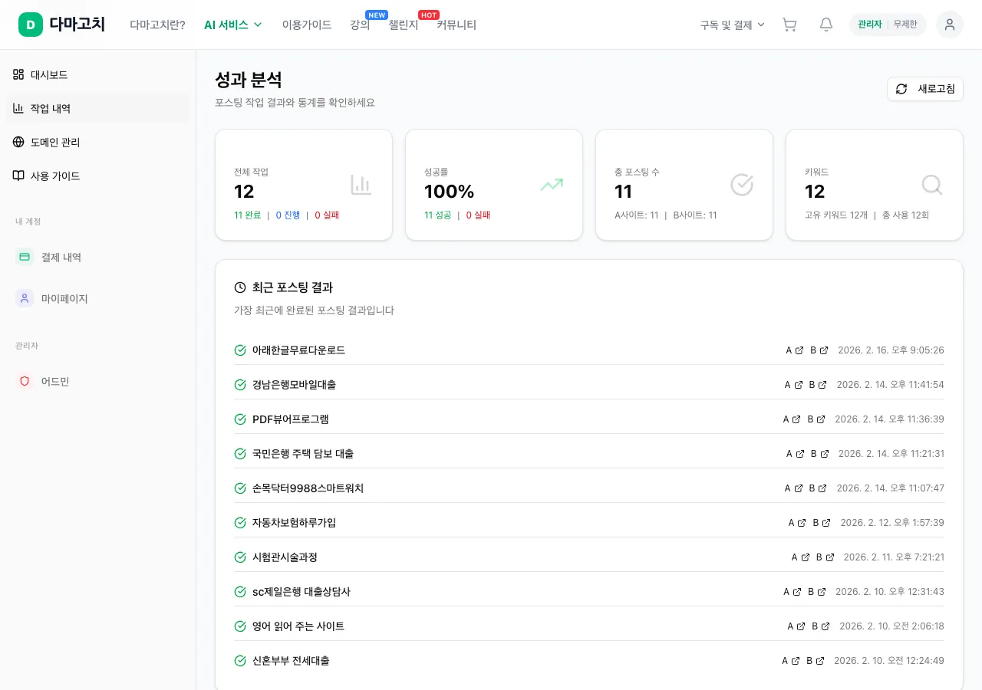Click the 고유 키워드 12개 text
This screenshot has height=690, width=982.
click(836, 215)
